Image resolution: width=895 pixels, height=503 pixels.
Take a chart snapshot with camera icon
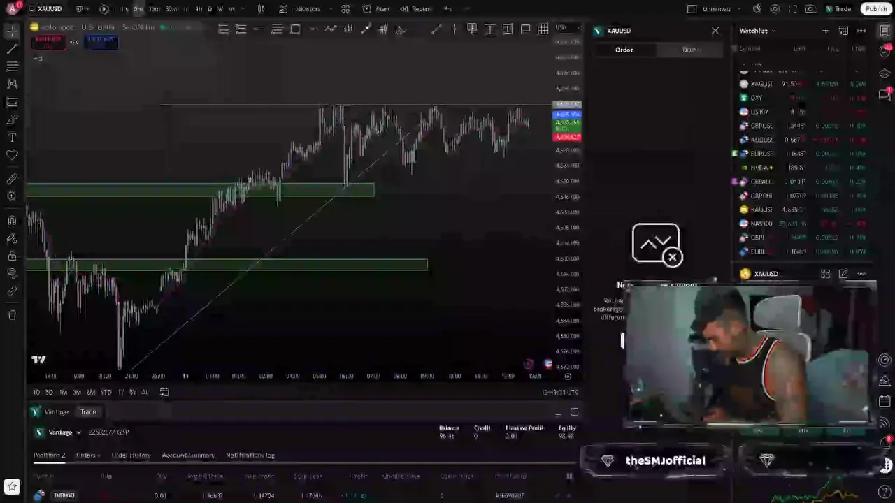click(x=810, y=9)
